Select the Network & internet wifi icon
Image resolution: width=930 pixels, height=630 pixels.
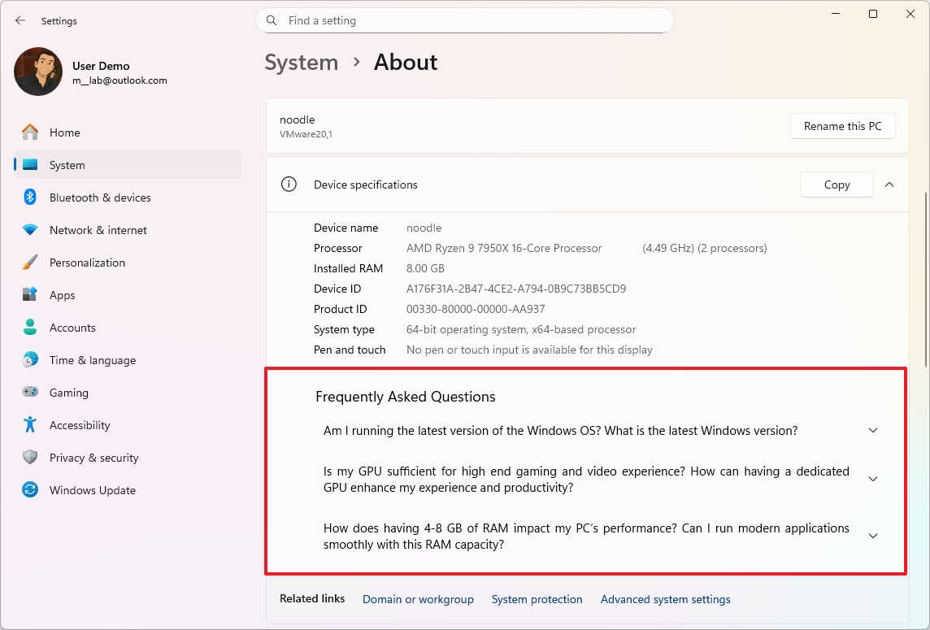[x=30, y=230]
